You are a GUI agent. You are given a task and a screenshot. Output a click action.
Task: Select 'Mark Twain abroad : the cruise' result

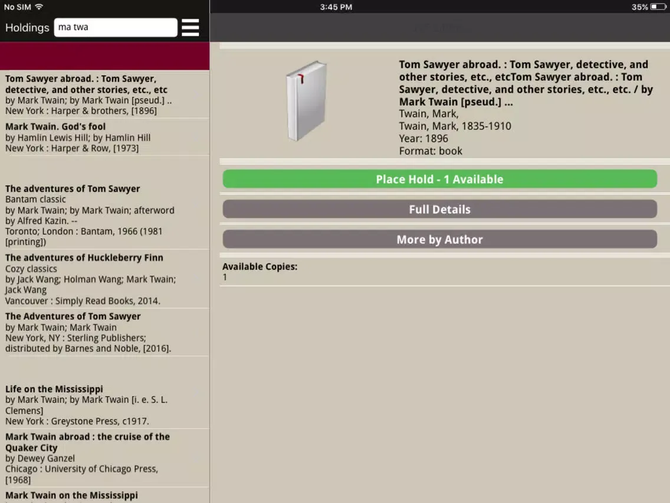105,458
